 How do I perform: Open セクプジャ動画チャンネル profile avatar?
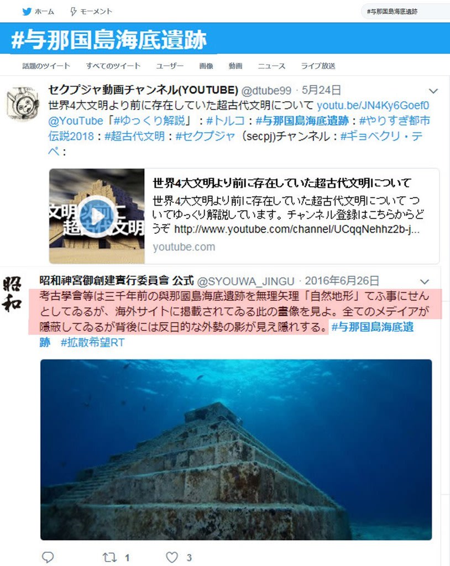(23, 103)
